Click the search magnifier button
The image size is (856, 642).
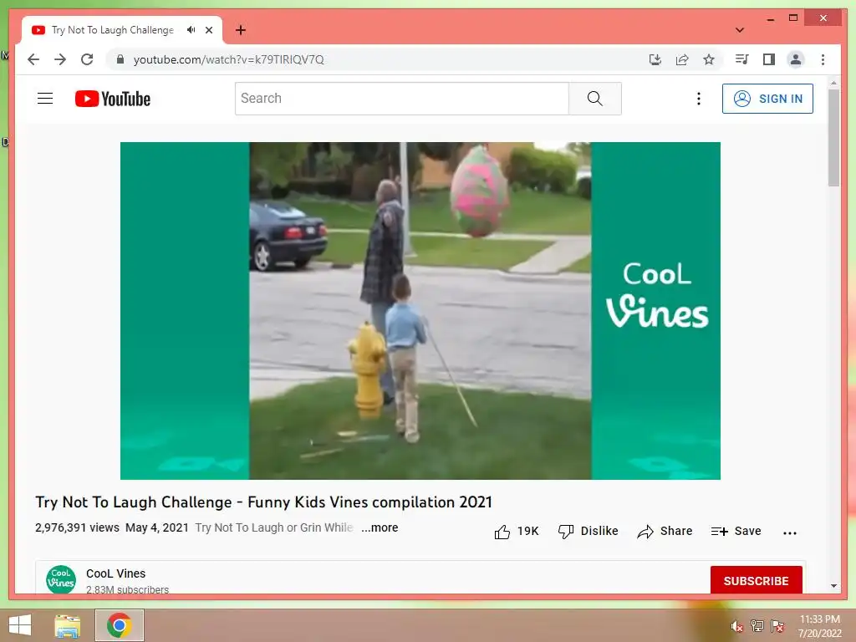pos(594,99)
